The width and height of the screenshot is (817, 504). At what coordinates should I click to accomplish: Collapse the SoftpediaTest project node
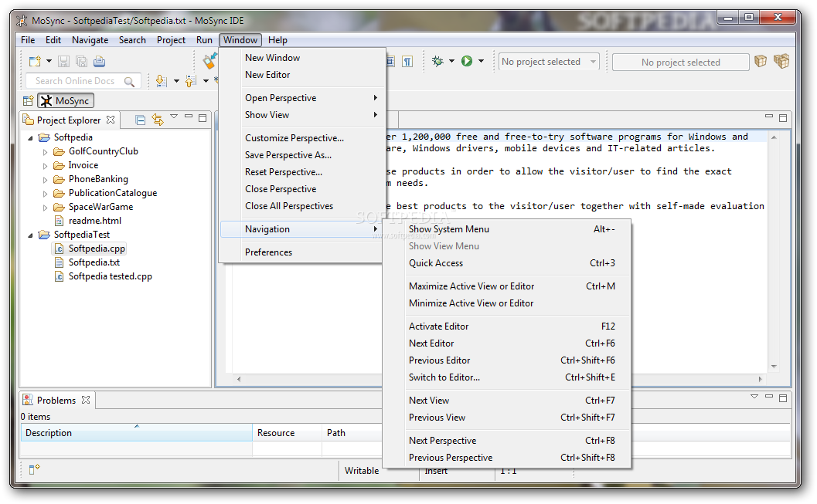pyautogui.click(x=30, y=235)
